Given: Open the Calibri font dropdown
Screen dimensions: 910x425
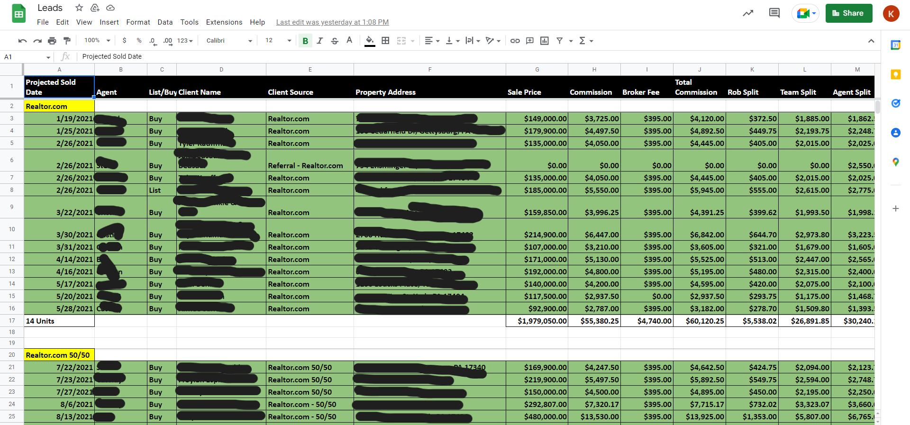Looking at the screenshot, I should point(229,41).
